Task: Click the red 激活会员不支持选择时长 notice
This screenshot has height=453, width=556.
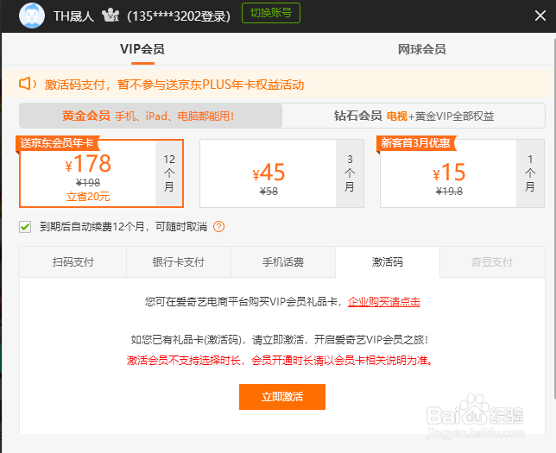Action: tap(280, 361)
